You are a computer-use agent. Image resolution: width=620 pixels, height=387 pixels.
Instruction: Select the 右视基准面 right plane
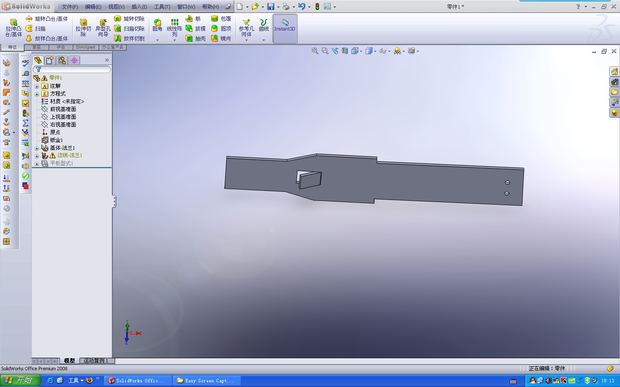click(59, 125)
